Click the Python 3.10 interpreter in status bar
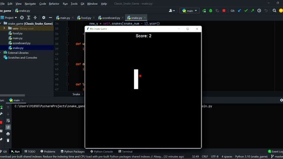 [x=251, y=157]
